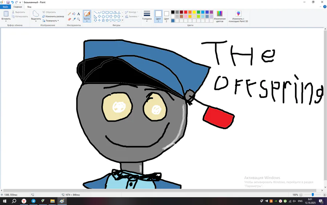
Task: Choose the Oval shape
Action: click(103, 12)
